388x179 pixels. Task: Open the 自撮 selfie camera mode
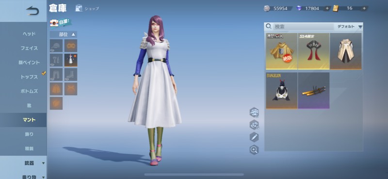pos(61,23)
